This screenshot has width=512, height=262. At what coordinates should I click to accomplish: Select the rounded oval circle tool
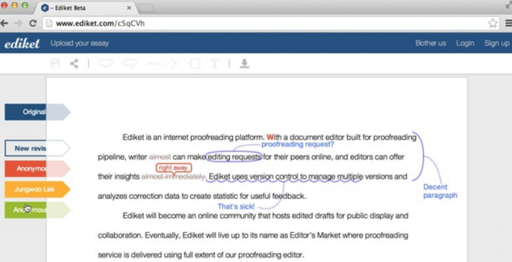(129, 62)
